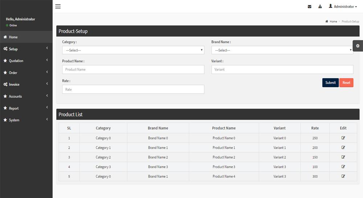Click the SL column header

coord(69,128)
